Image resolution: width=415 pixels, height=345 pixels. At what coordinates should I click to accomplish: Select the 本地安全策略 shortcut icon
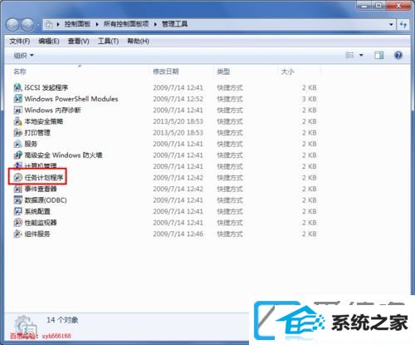click(17, 121)
